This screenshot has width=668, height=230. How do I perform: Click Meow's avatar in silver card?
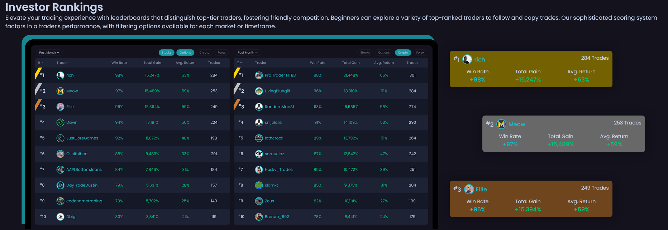501,124
